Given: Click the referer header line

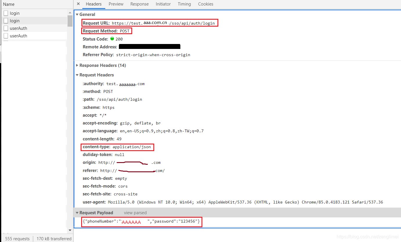Looking at the screenshot, I should [124, 171].
